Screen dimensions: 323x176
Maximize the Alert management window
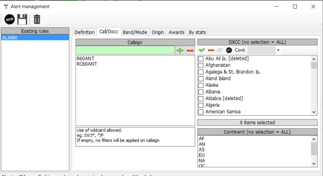coord(295,7)
